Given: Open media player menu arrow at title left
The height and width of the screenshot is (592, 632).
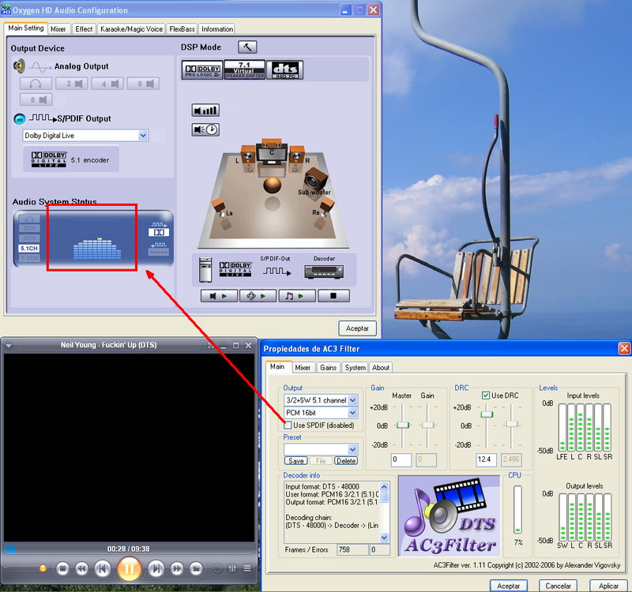Looking at the screenshot, I should coord(9,346).
